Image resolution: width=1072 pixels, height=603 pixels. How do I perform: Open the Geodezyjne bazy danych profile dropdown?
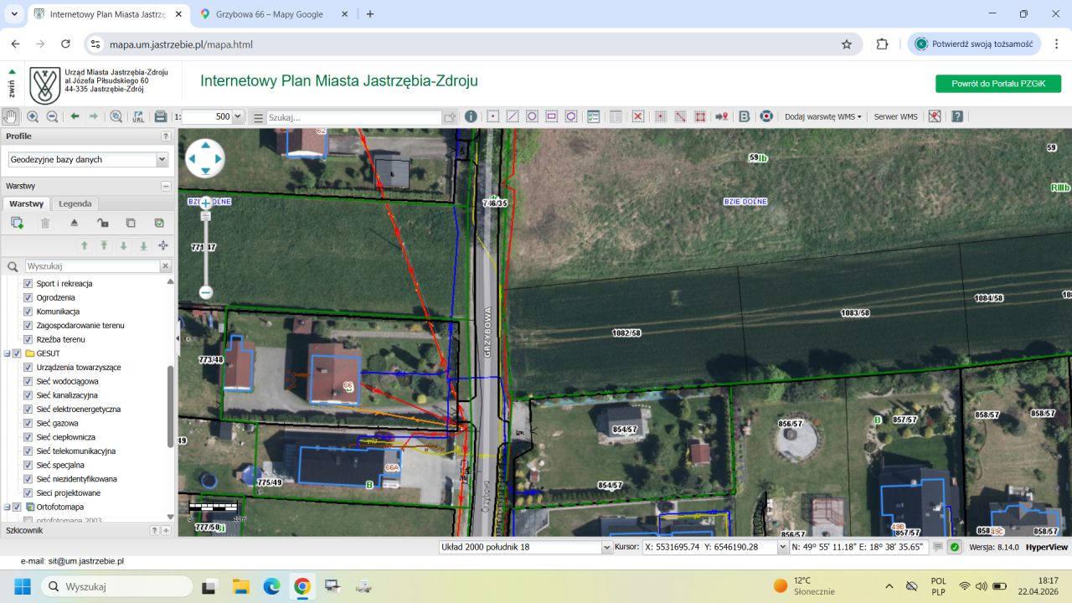pyautogui.click(x=88, y=159)
